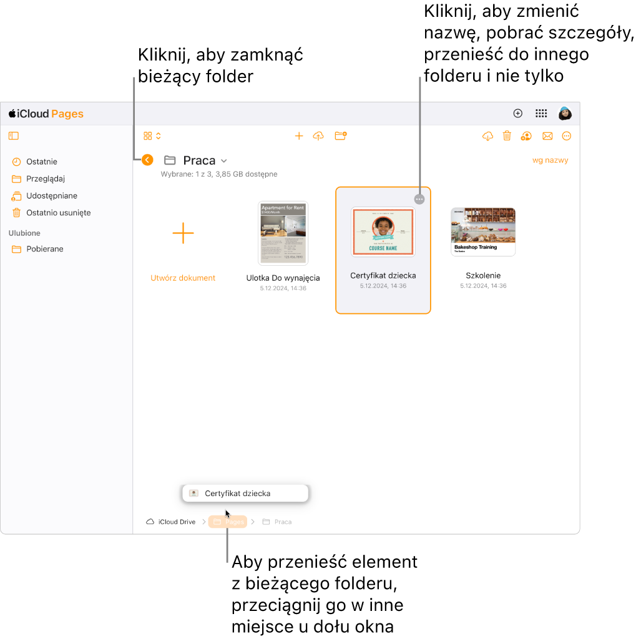The height and width of the screenshot is (644, 641).
Task: Open the ellipsis menu on Certyfikat dziecka
Action: [419, 199]
